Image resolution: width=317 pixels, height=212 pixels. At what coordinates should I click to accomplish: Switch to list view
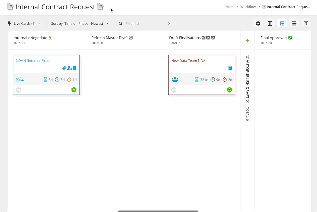coord(294,23)
